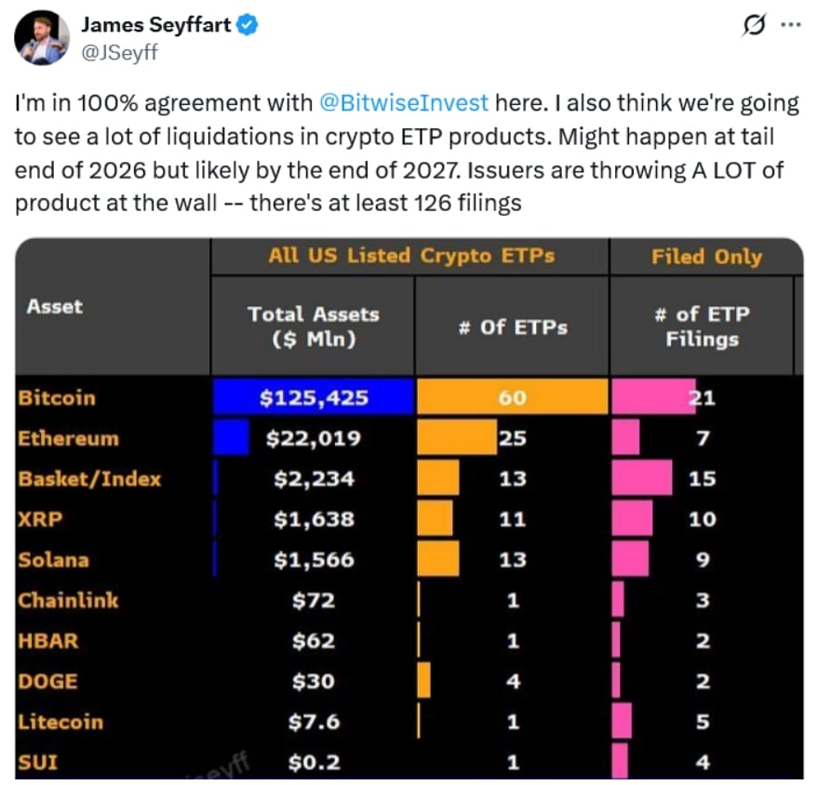The width and height of the screenshot is (817, 785).
Task: Click the orange Bitcoin 60 ETPs bar
Action: click(x=512, y=398)
